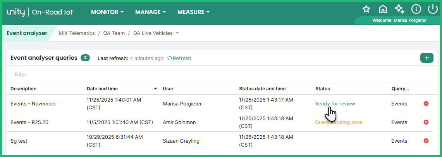Open the information icon in header

[416, 9]
